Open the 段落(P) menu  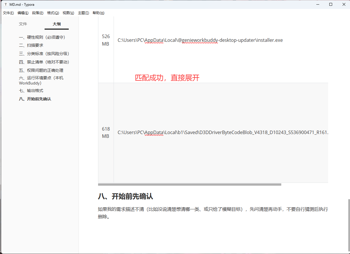[38, 13]
